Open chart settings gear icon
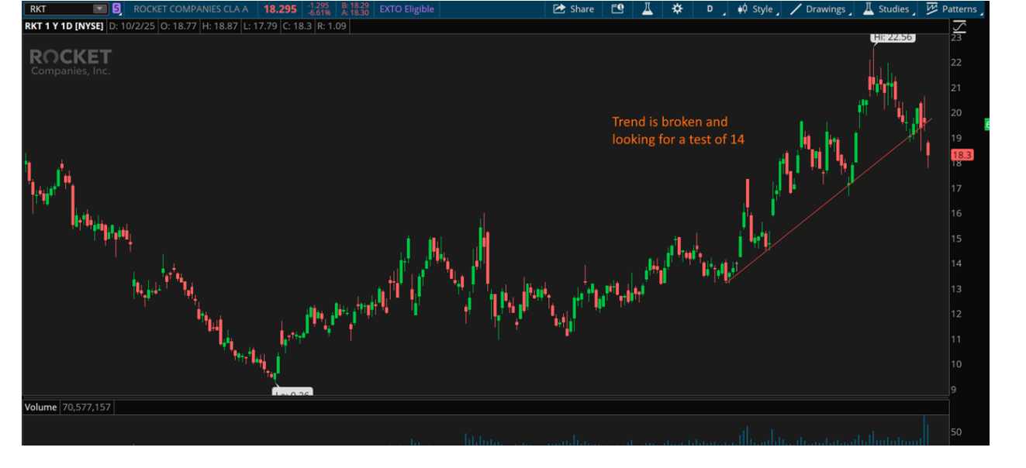This screenshot has width=1026, height=468. pyautogui.click(x=677, y=9)
